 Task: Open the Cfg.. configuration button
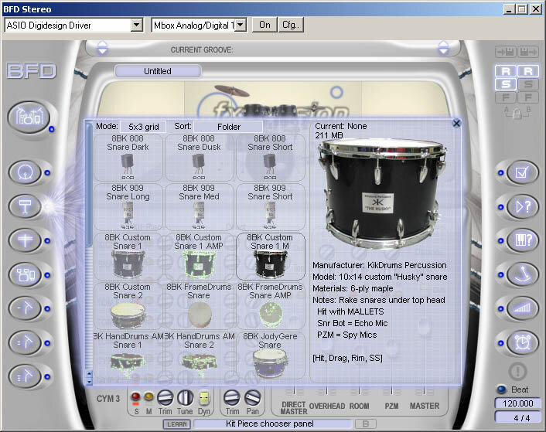coord(291,25)
